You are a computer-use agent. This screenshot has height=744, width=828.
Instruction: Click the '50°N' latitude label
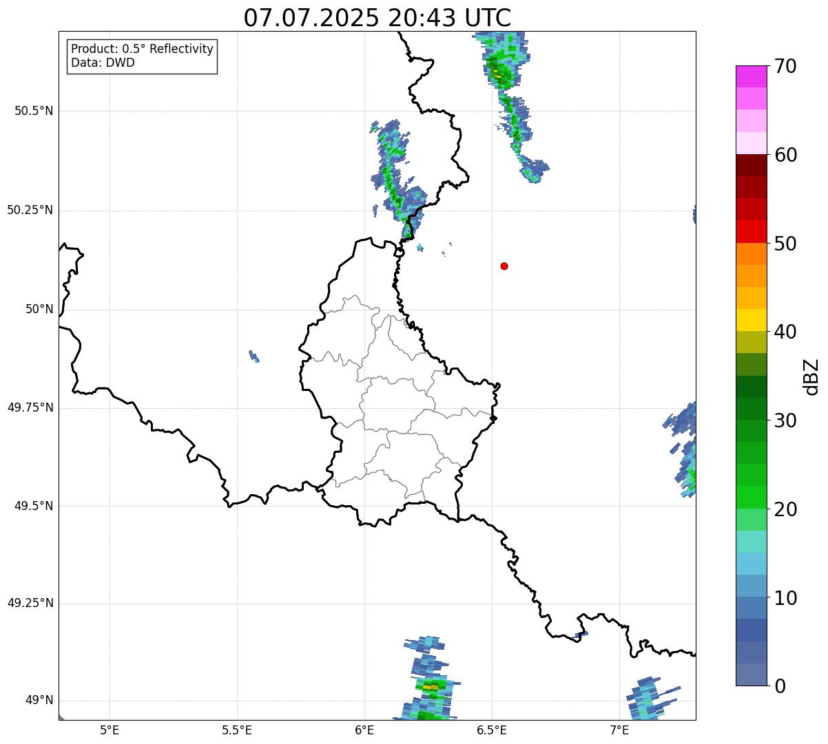pos(39,309)
